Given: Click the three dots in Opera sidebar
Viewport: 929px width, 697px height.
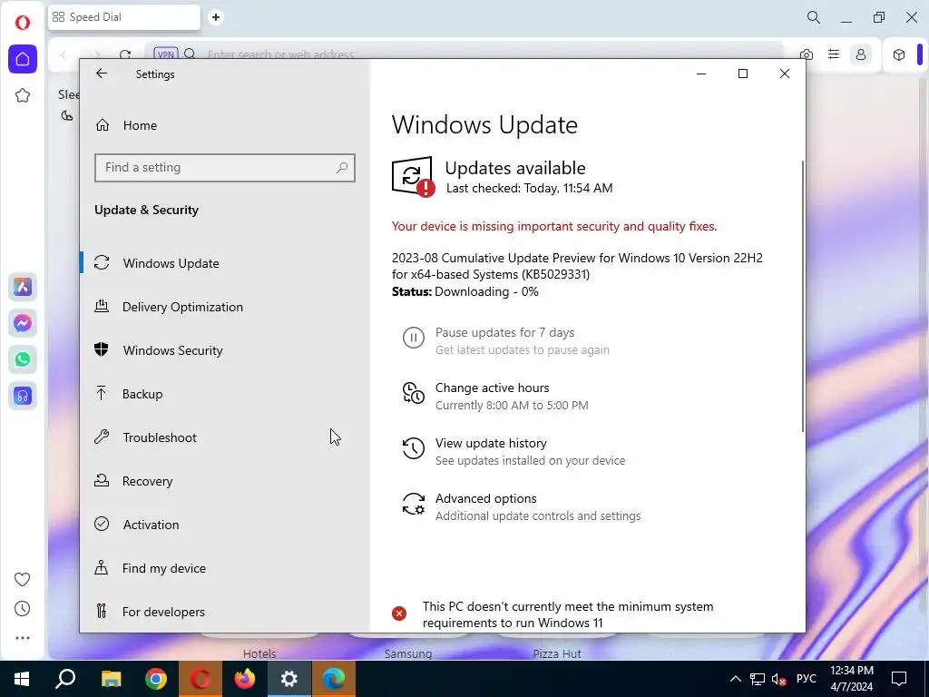Looking at the screenshot, I should point(22,638).
